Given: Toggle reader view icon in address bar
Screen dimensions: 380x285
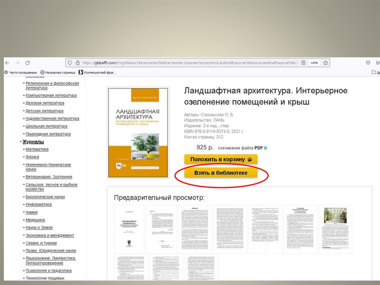Looking at the screenshot, I should [x=304, y=63].
